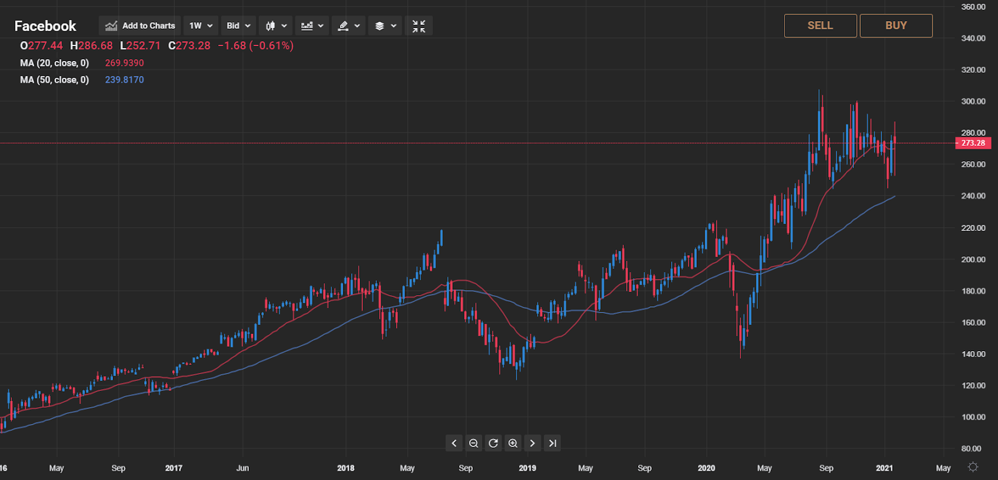This screenshot has height=480, width=998.
Task: Click the 273.28 current price tag
Action: click(973, 143)
